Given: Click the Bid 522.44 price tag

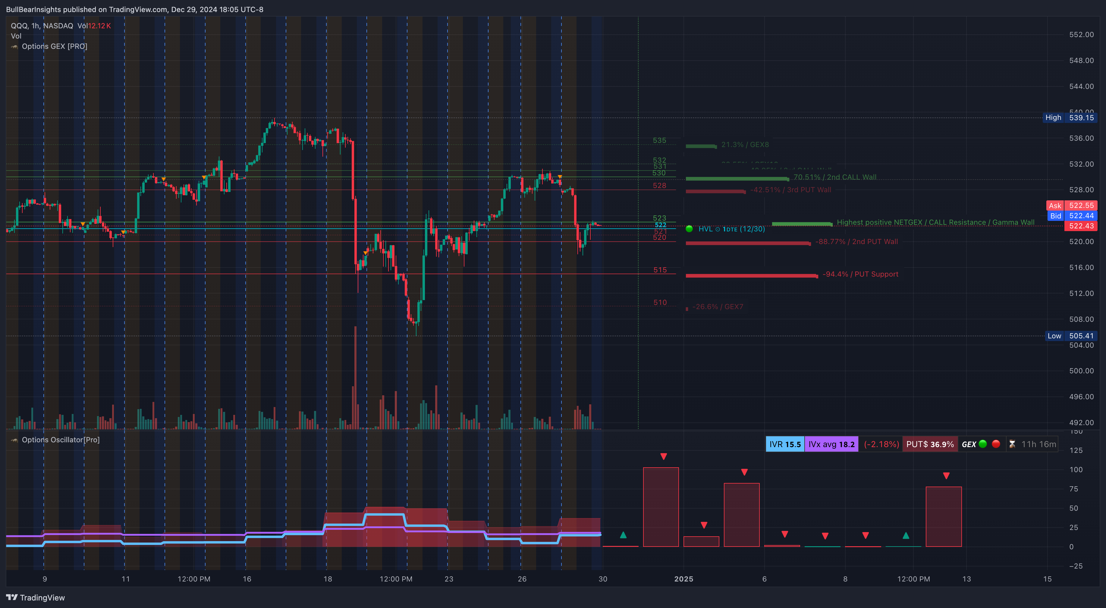Looking at the screenshot, I should 1072,216.
